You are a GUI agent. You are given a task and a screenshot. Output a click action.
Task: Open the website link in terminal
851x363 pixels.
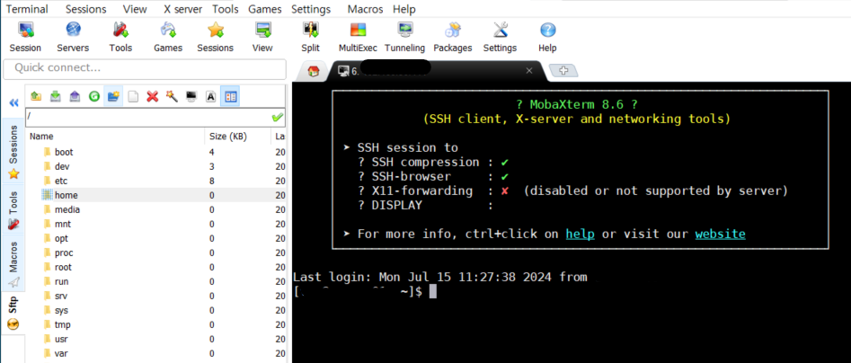tap(720, 234)
